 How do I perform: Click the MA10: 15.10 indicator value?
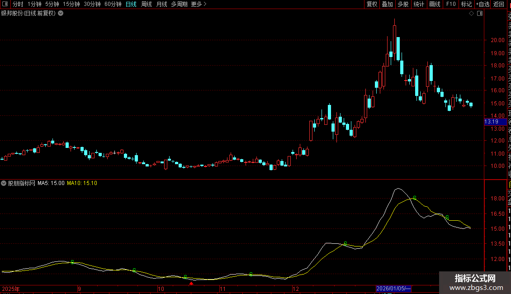point(82,183)
